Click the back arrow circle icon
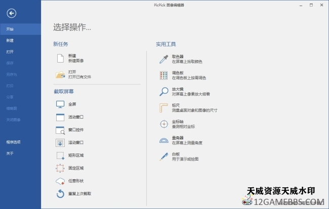 click(11, 14)
